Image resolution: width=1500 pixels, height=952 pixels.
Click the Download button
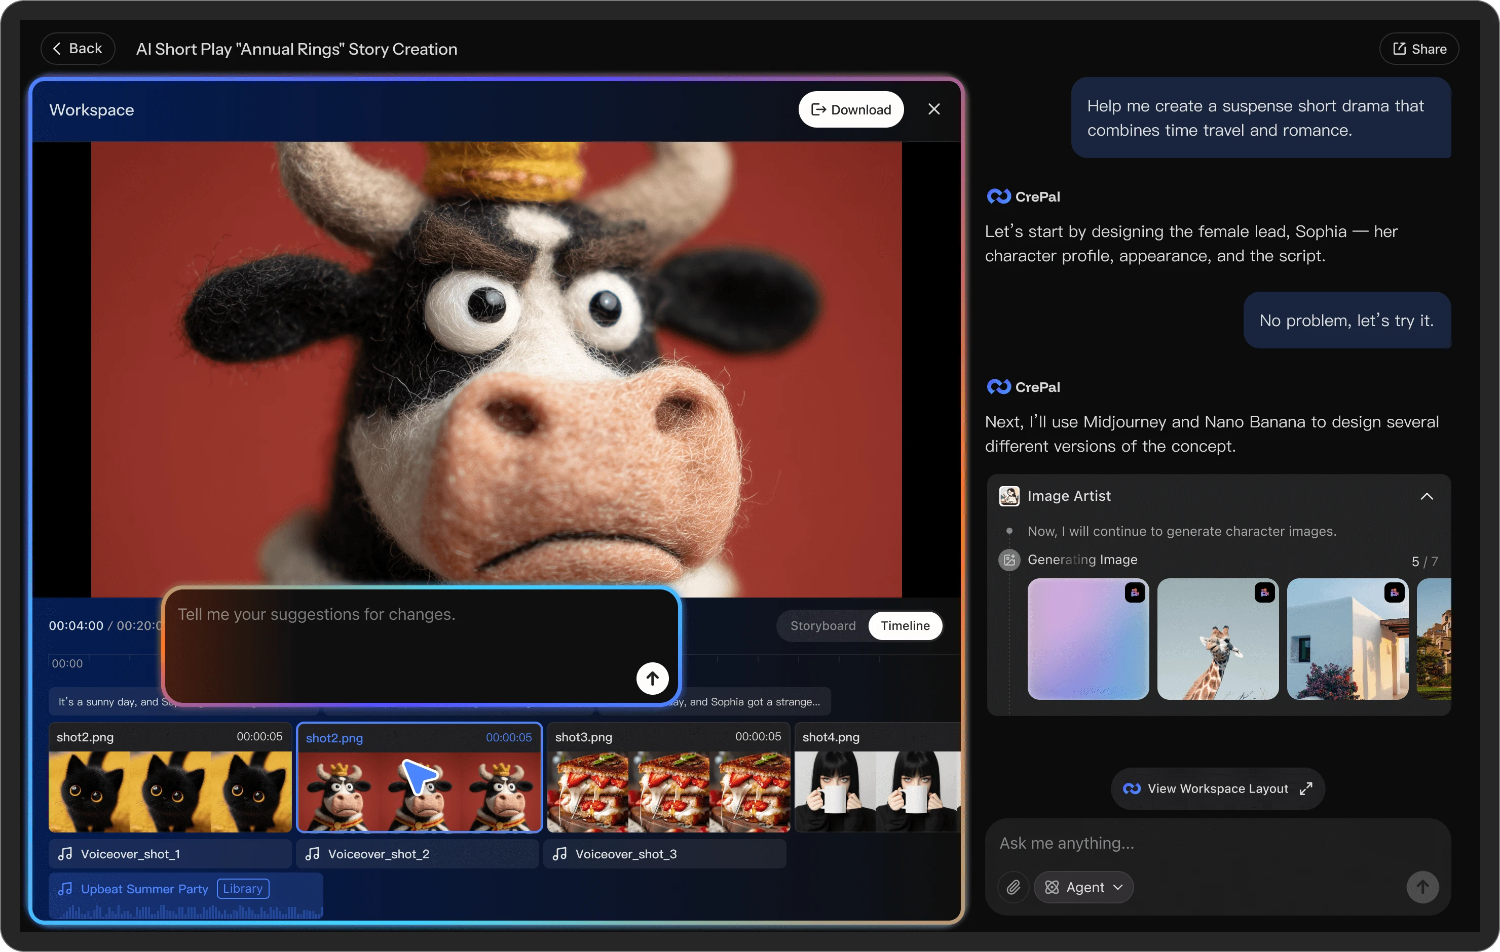850,109
